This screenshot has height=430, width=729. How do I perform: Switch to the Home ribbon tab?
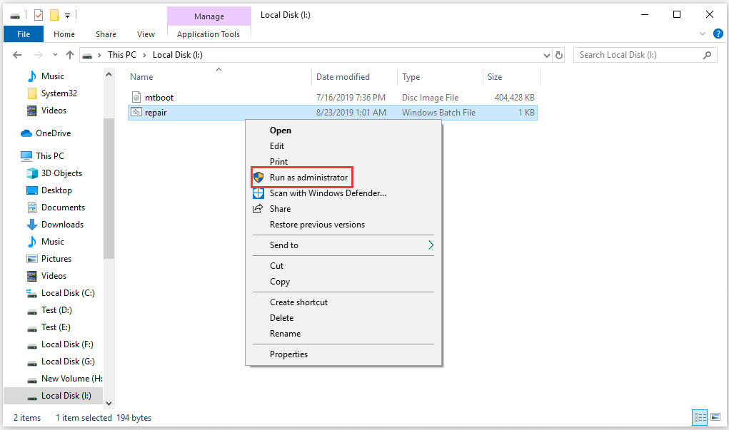pyautogui.click(x=64, y=34)
